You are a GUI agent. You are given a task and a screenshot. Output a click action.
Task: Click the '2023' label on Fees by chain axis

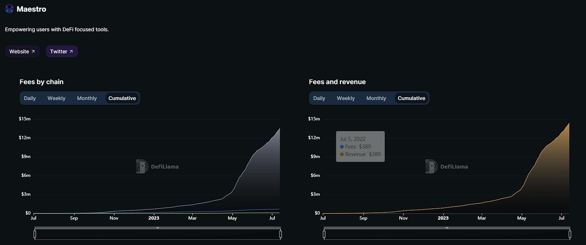point(154,218)
